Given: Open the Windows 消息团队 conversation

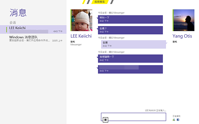Looking at the screenshot, I should (x=33, y=38).
